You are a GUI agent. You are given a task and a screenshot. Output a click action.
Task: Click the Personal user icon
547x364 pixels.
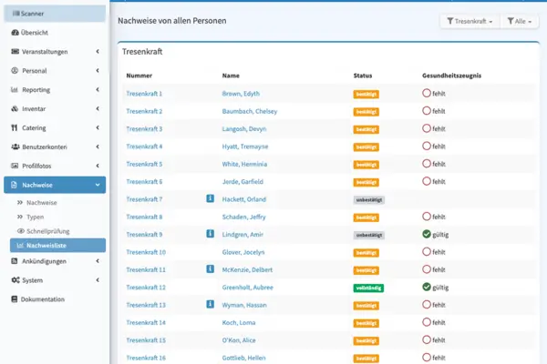click(x=15, y=71)
